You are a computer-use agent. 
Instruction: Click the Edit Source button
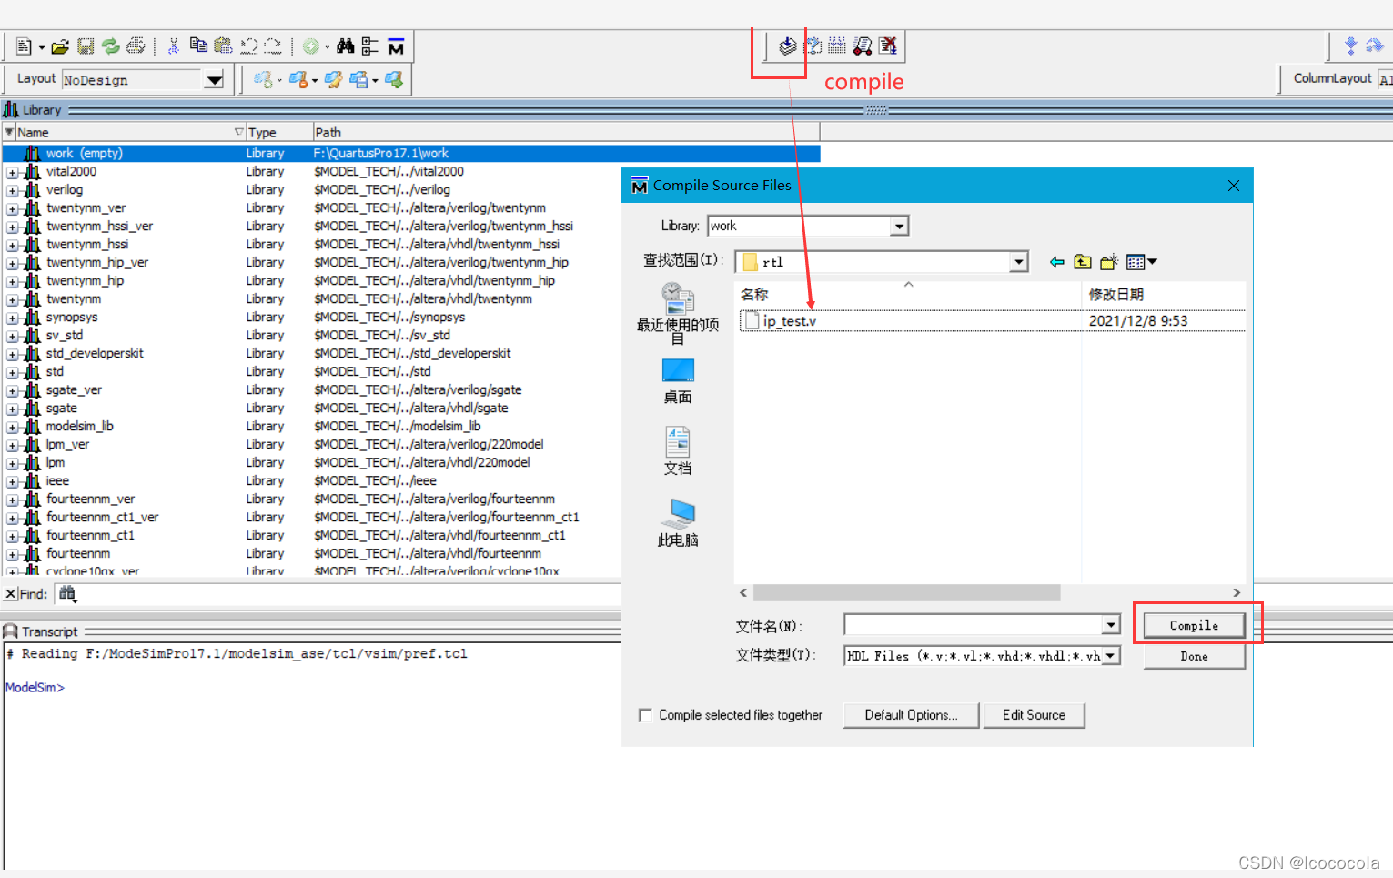[1034, 715]
